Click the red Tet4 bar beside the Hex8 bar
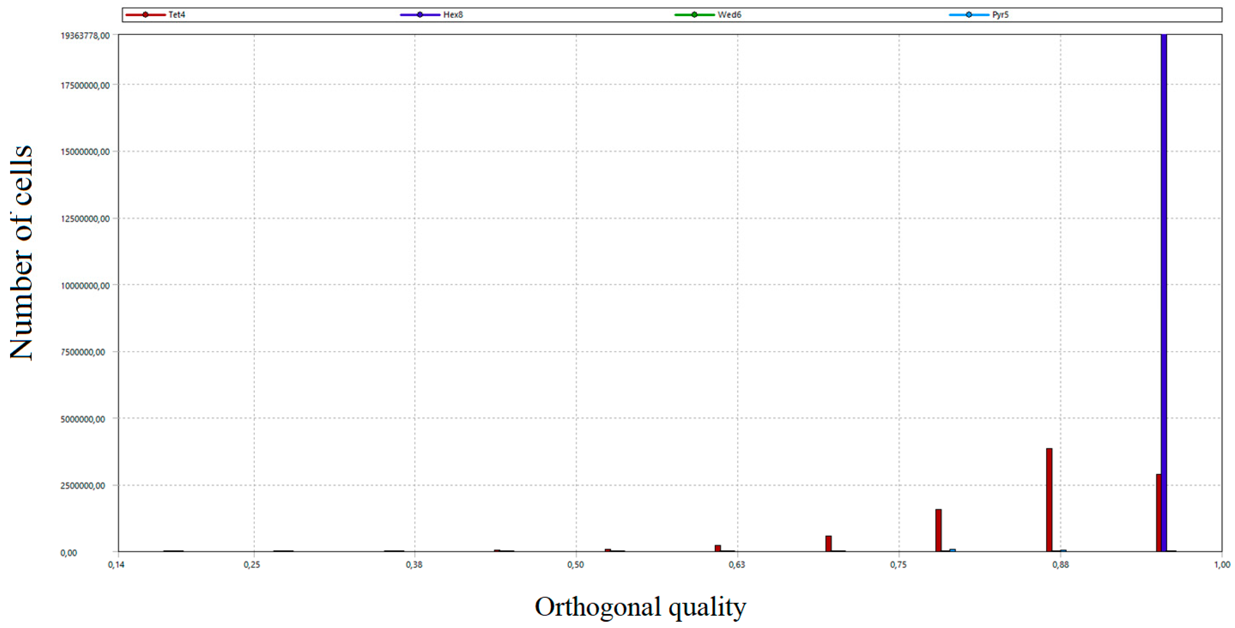The image size is (1235, 628). coord(1158,513)
